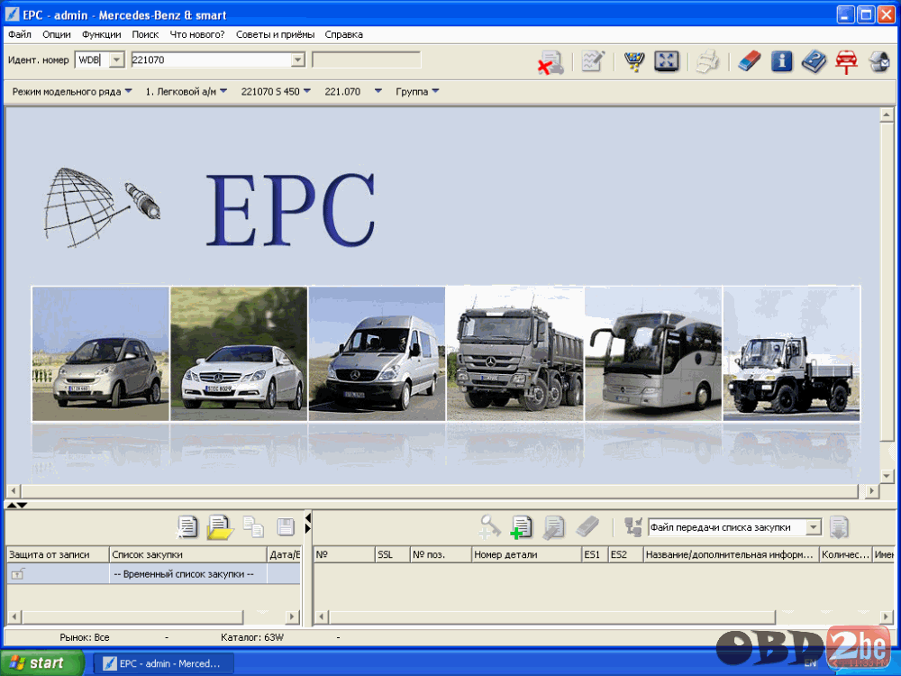Click the 'Список закупки' column header

tap(188, 554)
